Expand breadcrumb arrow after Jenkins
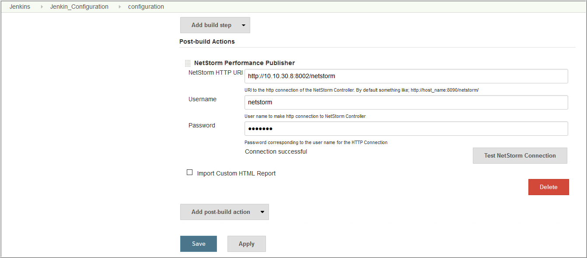 pos(42,7)
